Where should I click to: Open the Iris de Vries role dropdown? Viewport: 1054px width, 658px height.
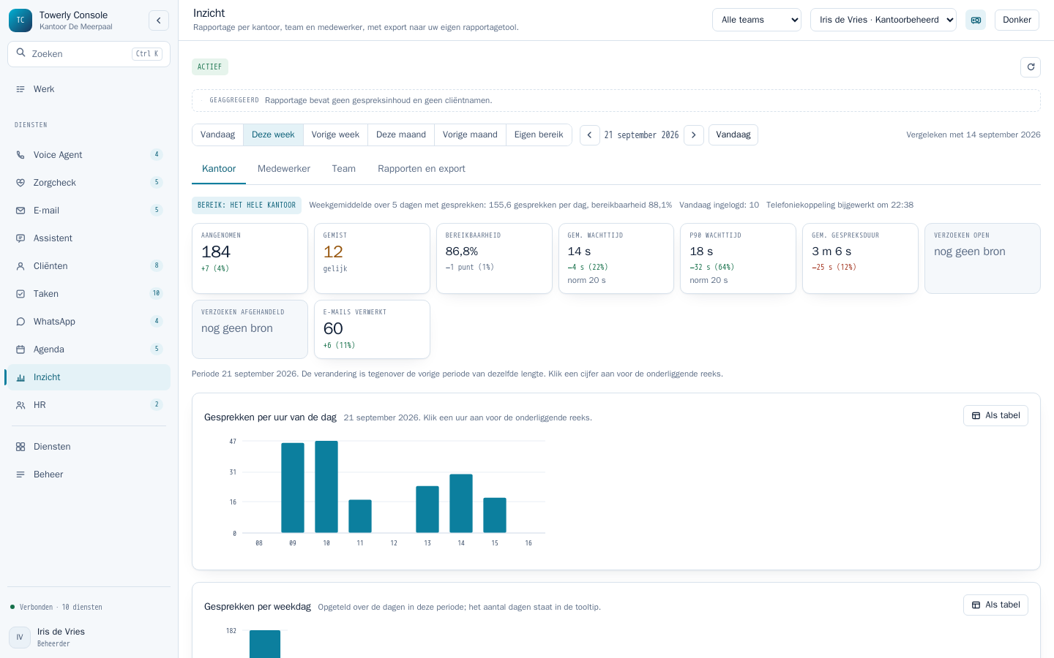(883, 20)
